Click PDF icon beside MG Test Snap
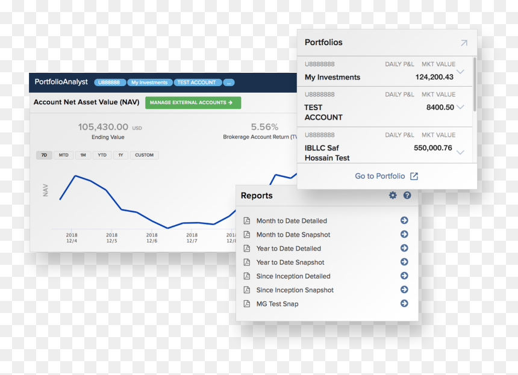 pos(247,304)
